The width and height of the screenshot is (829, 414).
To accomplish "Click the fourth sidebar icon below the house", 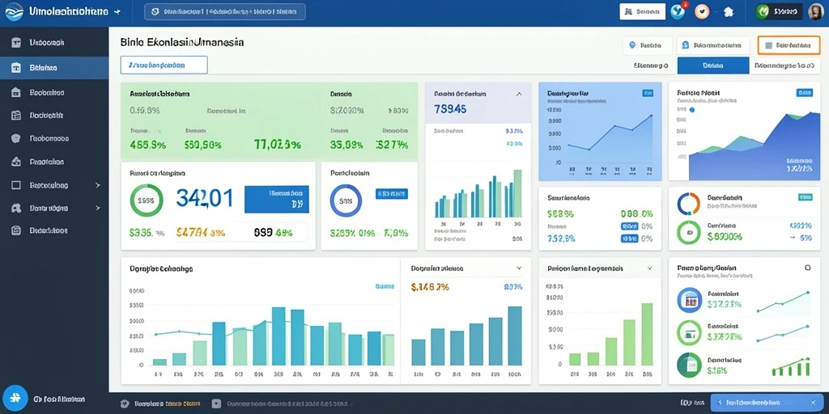I will 16,115.
